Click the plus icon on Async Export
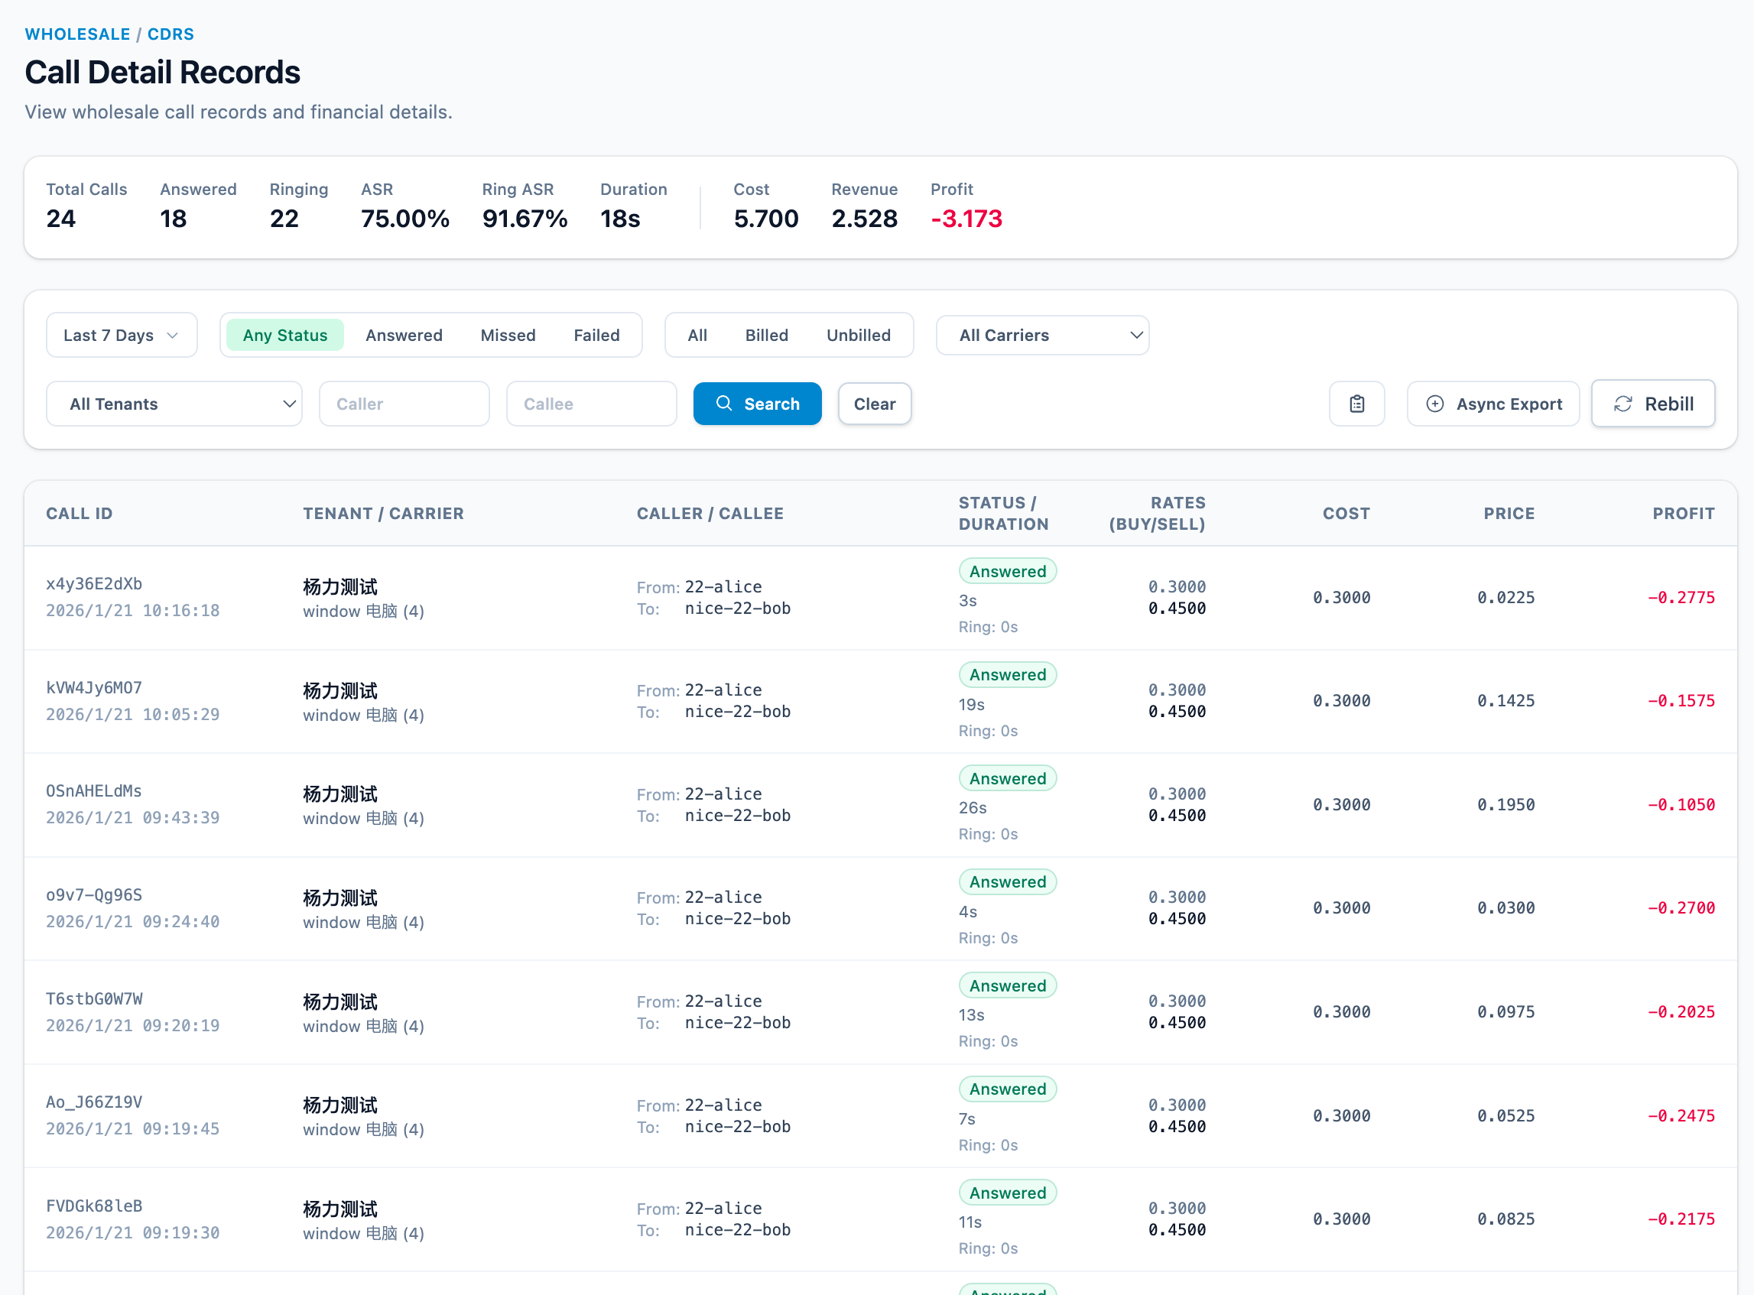 [1435, 404]
